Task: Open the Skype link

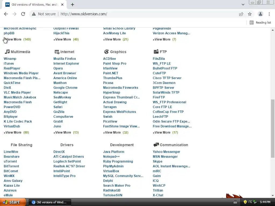Action: tap(157, 161)
